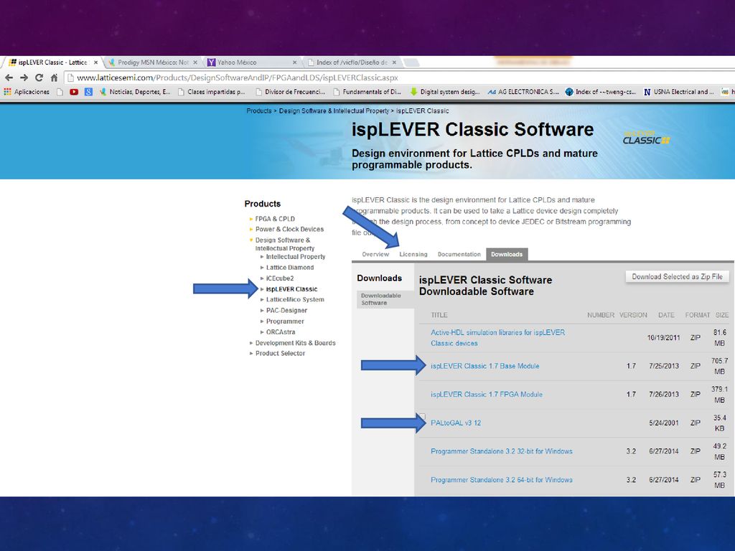
Task: Switch to the Index of /vicflo tab
Action: tap(352, 62)
